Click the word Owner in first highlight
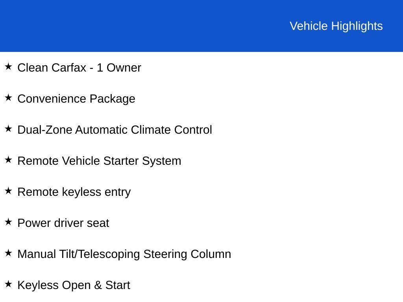This screenshot has width=403, height=302. pos(124,68)
